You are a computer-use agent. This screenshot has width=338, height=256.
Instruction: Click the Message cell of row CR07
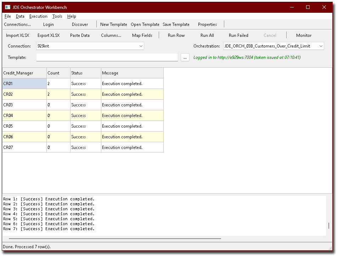click(x=132, y=147)
